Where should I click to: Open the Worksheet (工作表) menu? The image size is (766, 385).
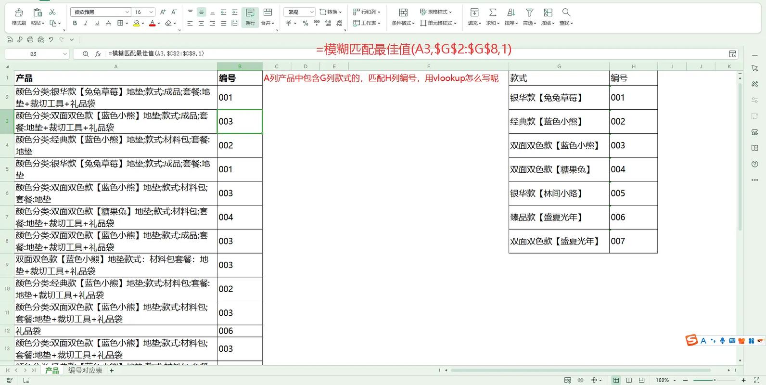pyautogui.click(x=367, y=23)
